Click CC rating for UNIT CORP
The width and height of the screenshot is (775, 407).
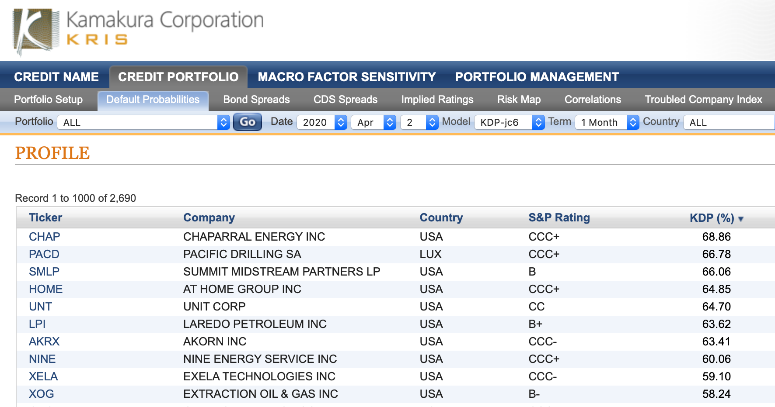(537, 307)
